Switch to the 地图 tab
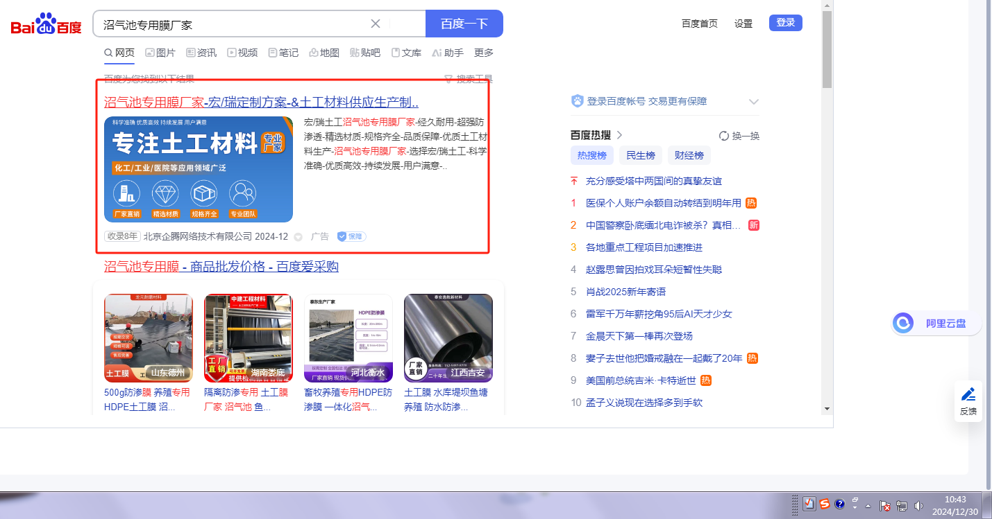The image size is (992, 519). [x=324, y=53]
